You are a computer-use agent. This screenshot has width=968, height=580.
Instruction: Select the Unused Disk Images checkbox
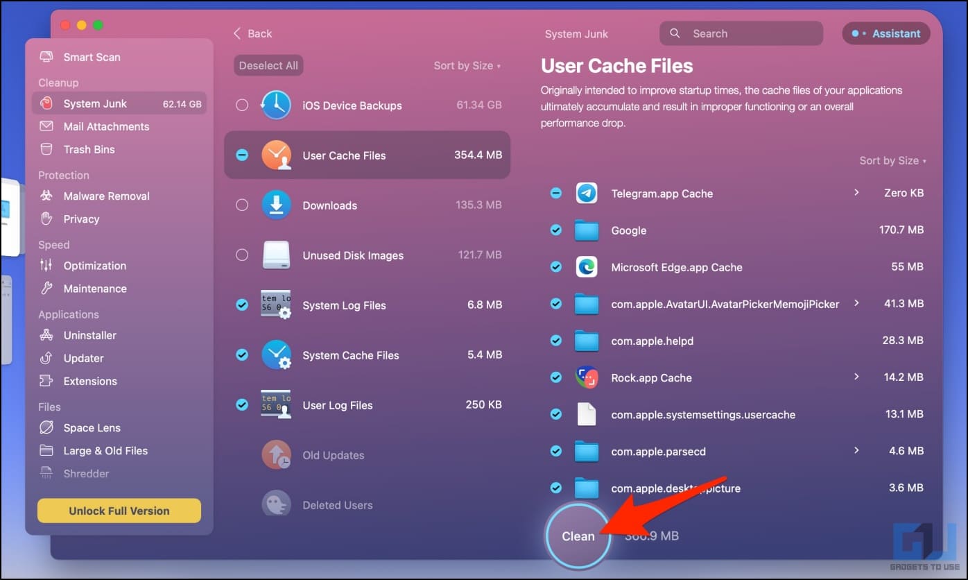[x=241, y=255]
